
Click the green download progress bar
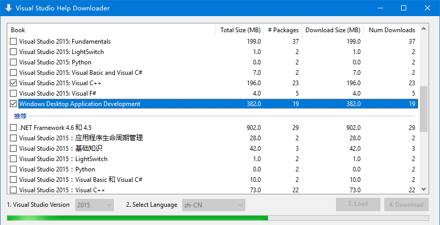coord(218,218)
